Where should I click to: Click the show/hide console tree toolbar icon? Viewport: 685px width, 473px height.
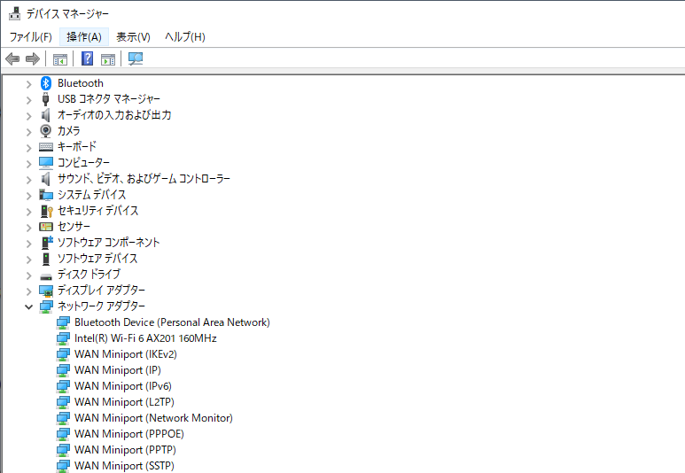coord(60,59)
